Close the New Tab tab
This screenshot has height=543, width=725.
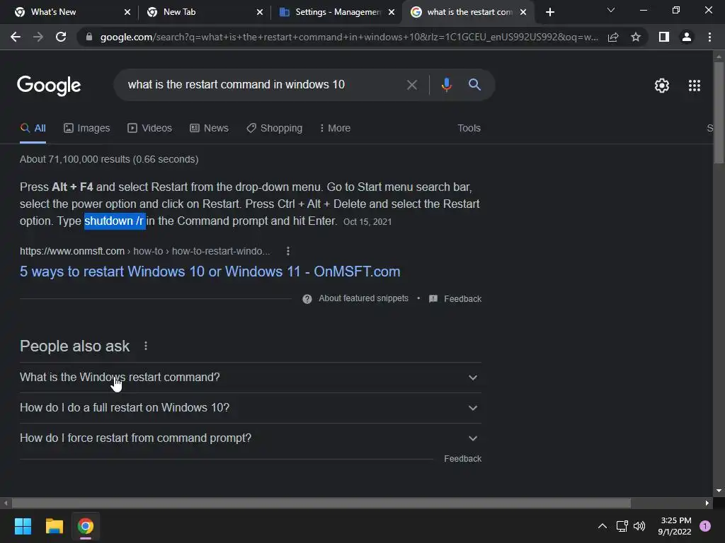click(260, 12)
